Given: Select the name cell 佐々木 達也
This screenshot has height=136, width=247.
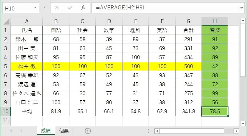Looking at the screenshot, I should [x=27, y=93].
